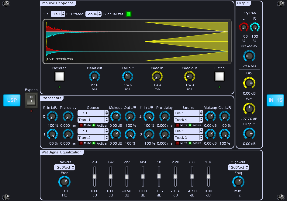Toggle the Bypass switch
Screen dimensions: 287x201
tap(31, 100)
